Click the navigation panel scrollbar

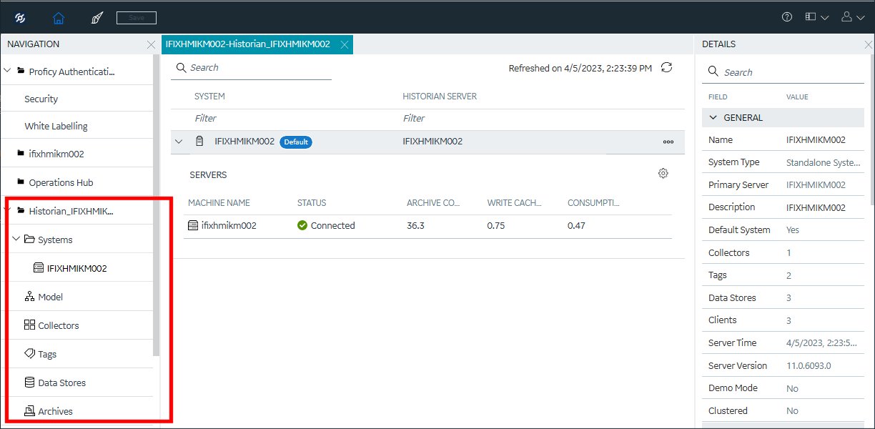[157, 206]
